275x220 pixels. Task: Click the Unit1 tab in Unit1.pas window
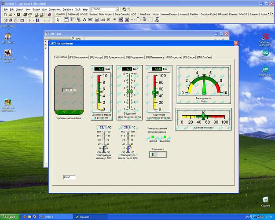[79, 39]
